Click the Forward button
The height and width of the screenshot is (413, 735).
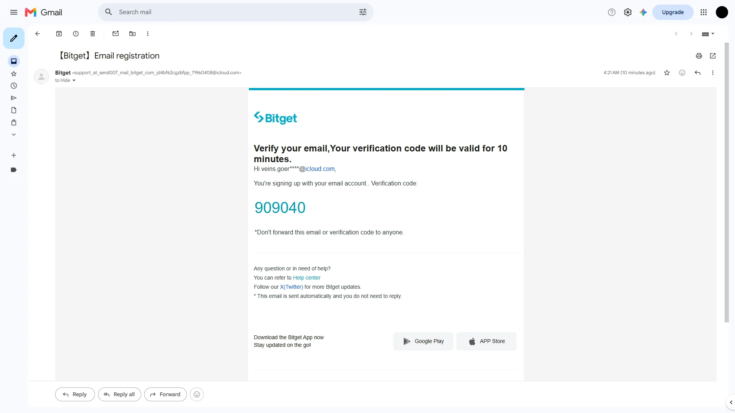click(165, 394)
